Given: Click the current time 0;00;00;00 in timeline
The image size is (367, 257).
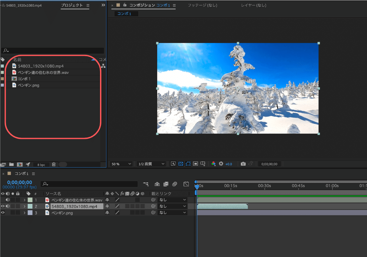Looking at the screenshot, I should click(20, 182).
